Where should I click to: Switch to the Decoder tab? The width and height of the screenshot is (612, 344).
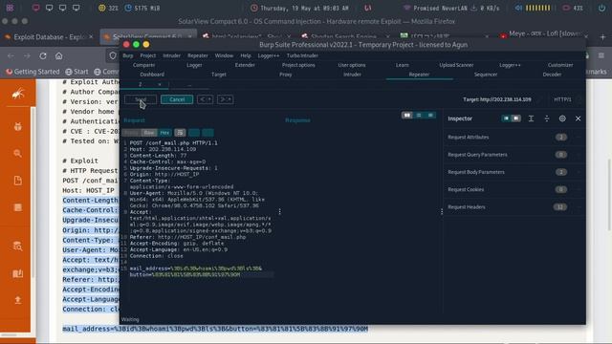click(553, 75)
